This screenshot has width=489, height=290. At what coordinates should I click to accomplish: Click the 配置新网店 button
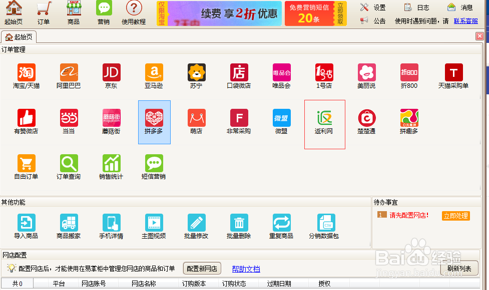tap(202, 269)
